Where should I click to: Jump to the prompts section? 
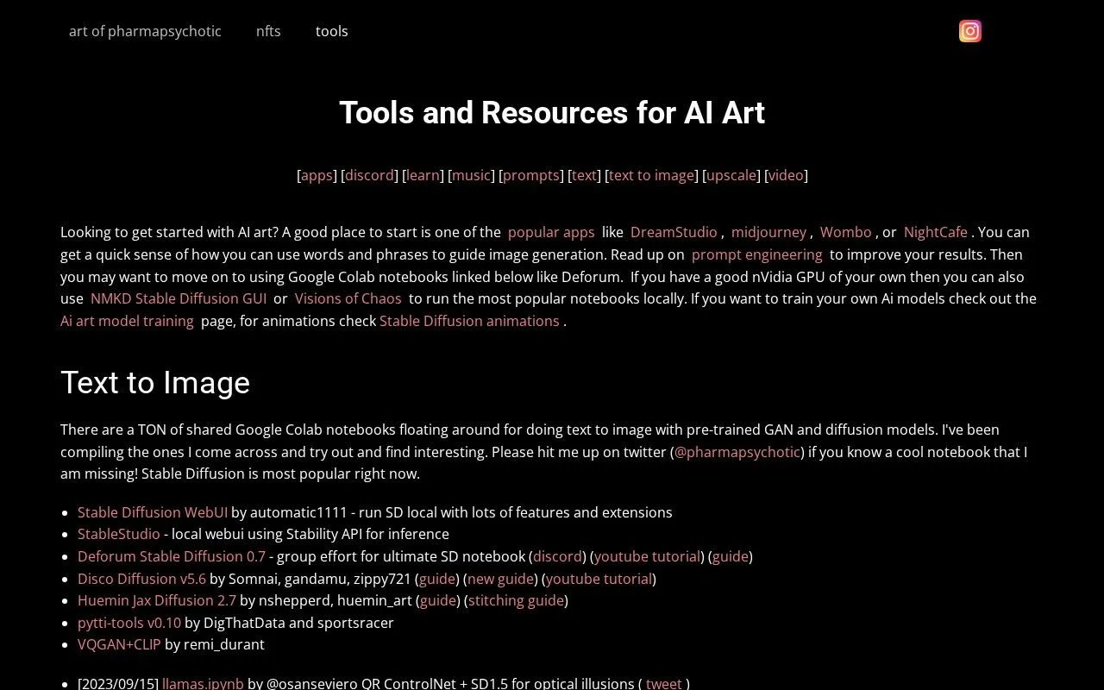531,175
